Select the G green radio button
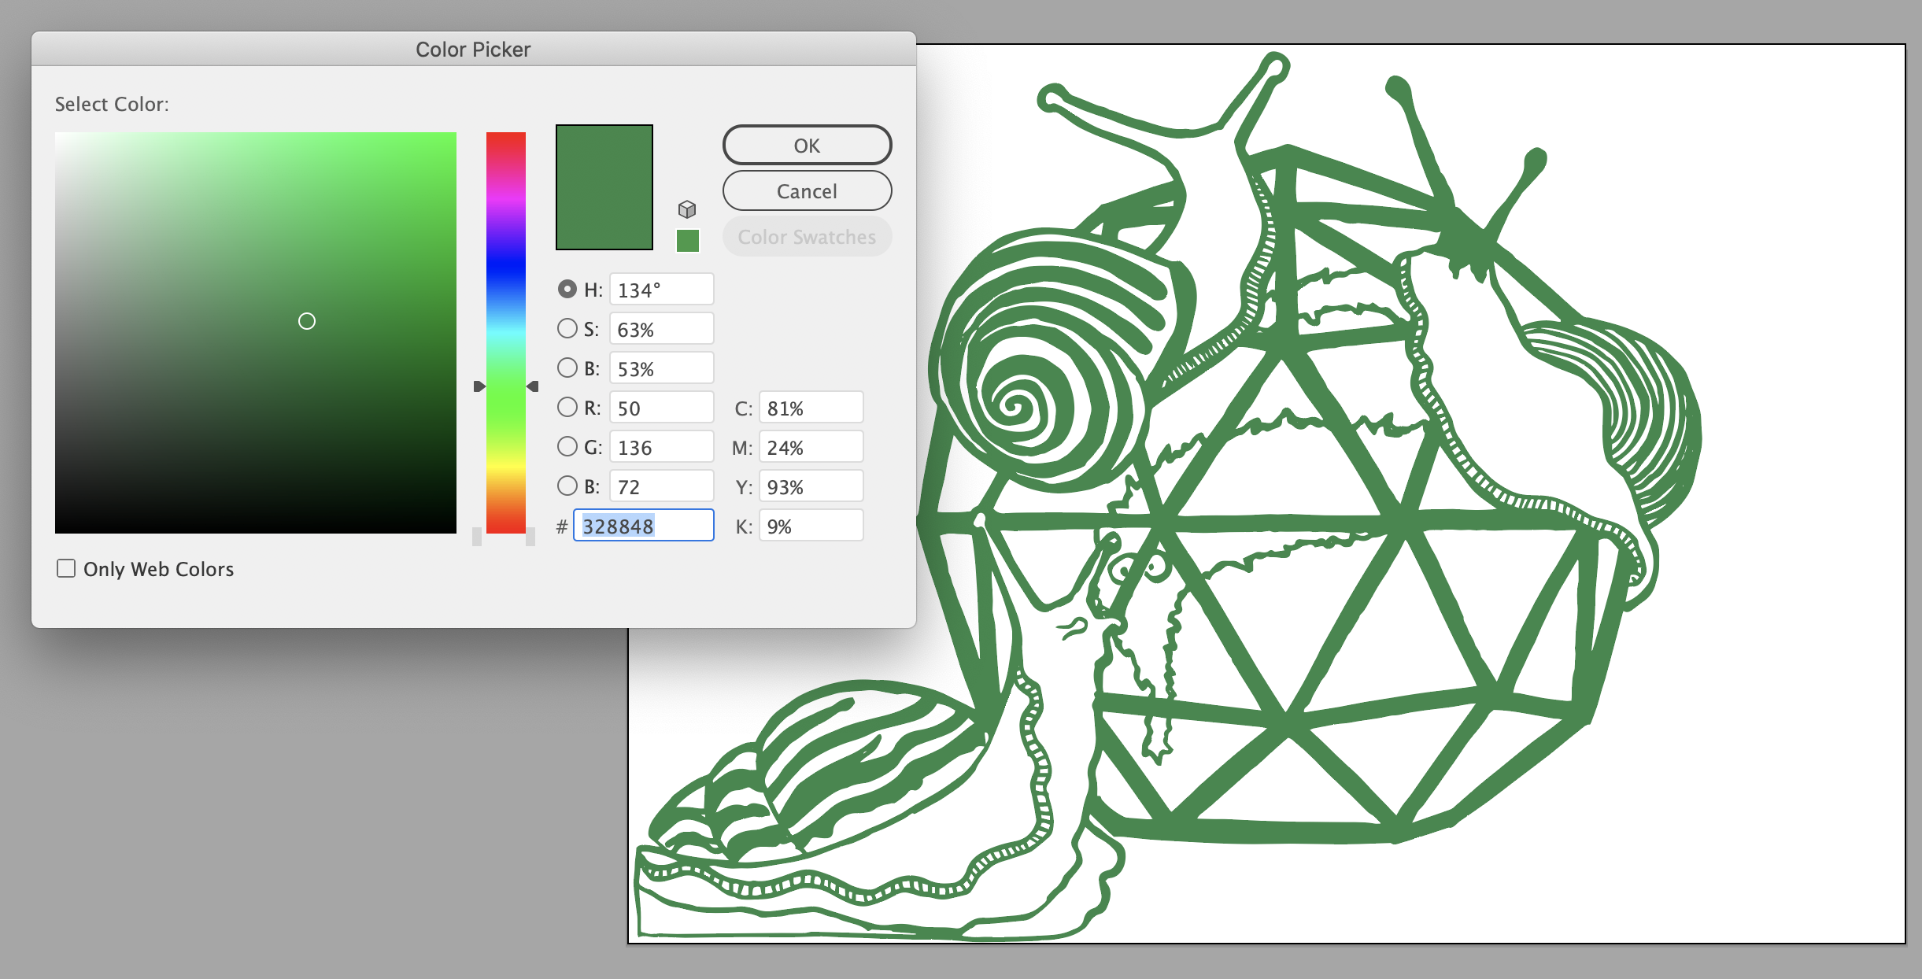This screenshot has width=1922, height=979. (x=567, y=446)
